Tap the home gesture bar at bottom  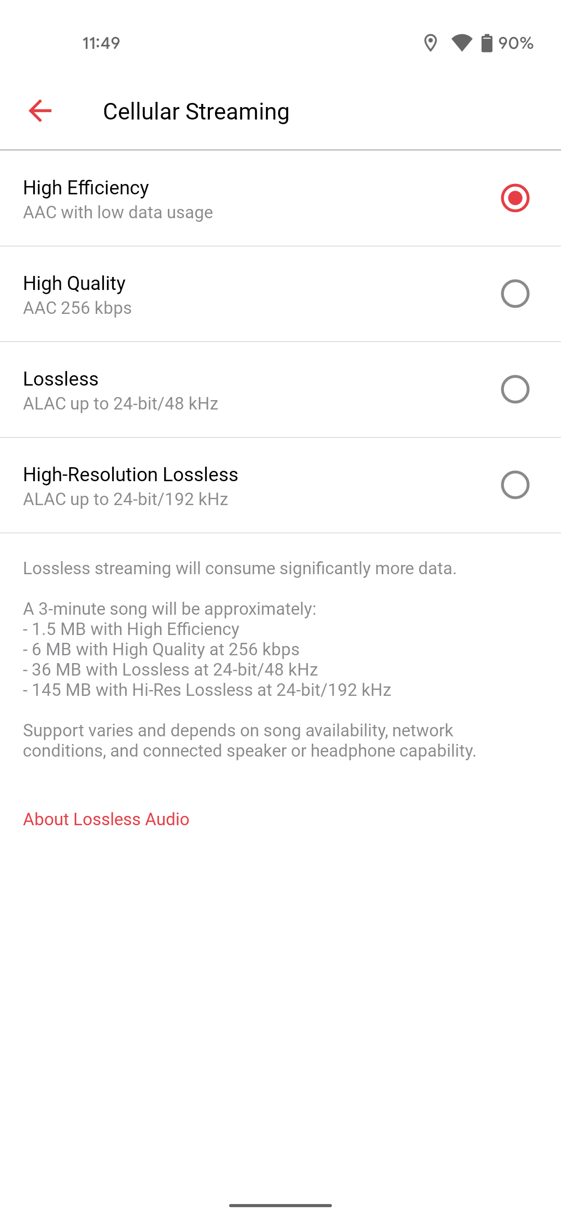pos(280,1205)
